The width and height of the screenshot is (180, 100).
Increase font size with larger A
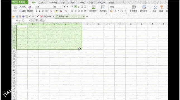(x=65, y=7)
